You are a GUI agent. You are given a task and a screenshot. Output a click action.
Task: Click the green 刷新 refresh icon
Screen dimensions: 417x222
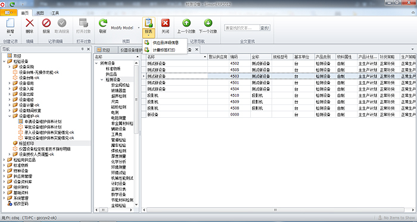pos(102,23)
